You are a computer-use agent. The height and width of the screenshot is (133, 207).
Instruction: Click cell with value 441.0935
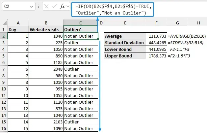coord(156,49)
